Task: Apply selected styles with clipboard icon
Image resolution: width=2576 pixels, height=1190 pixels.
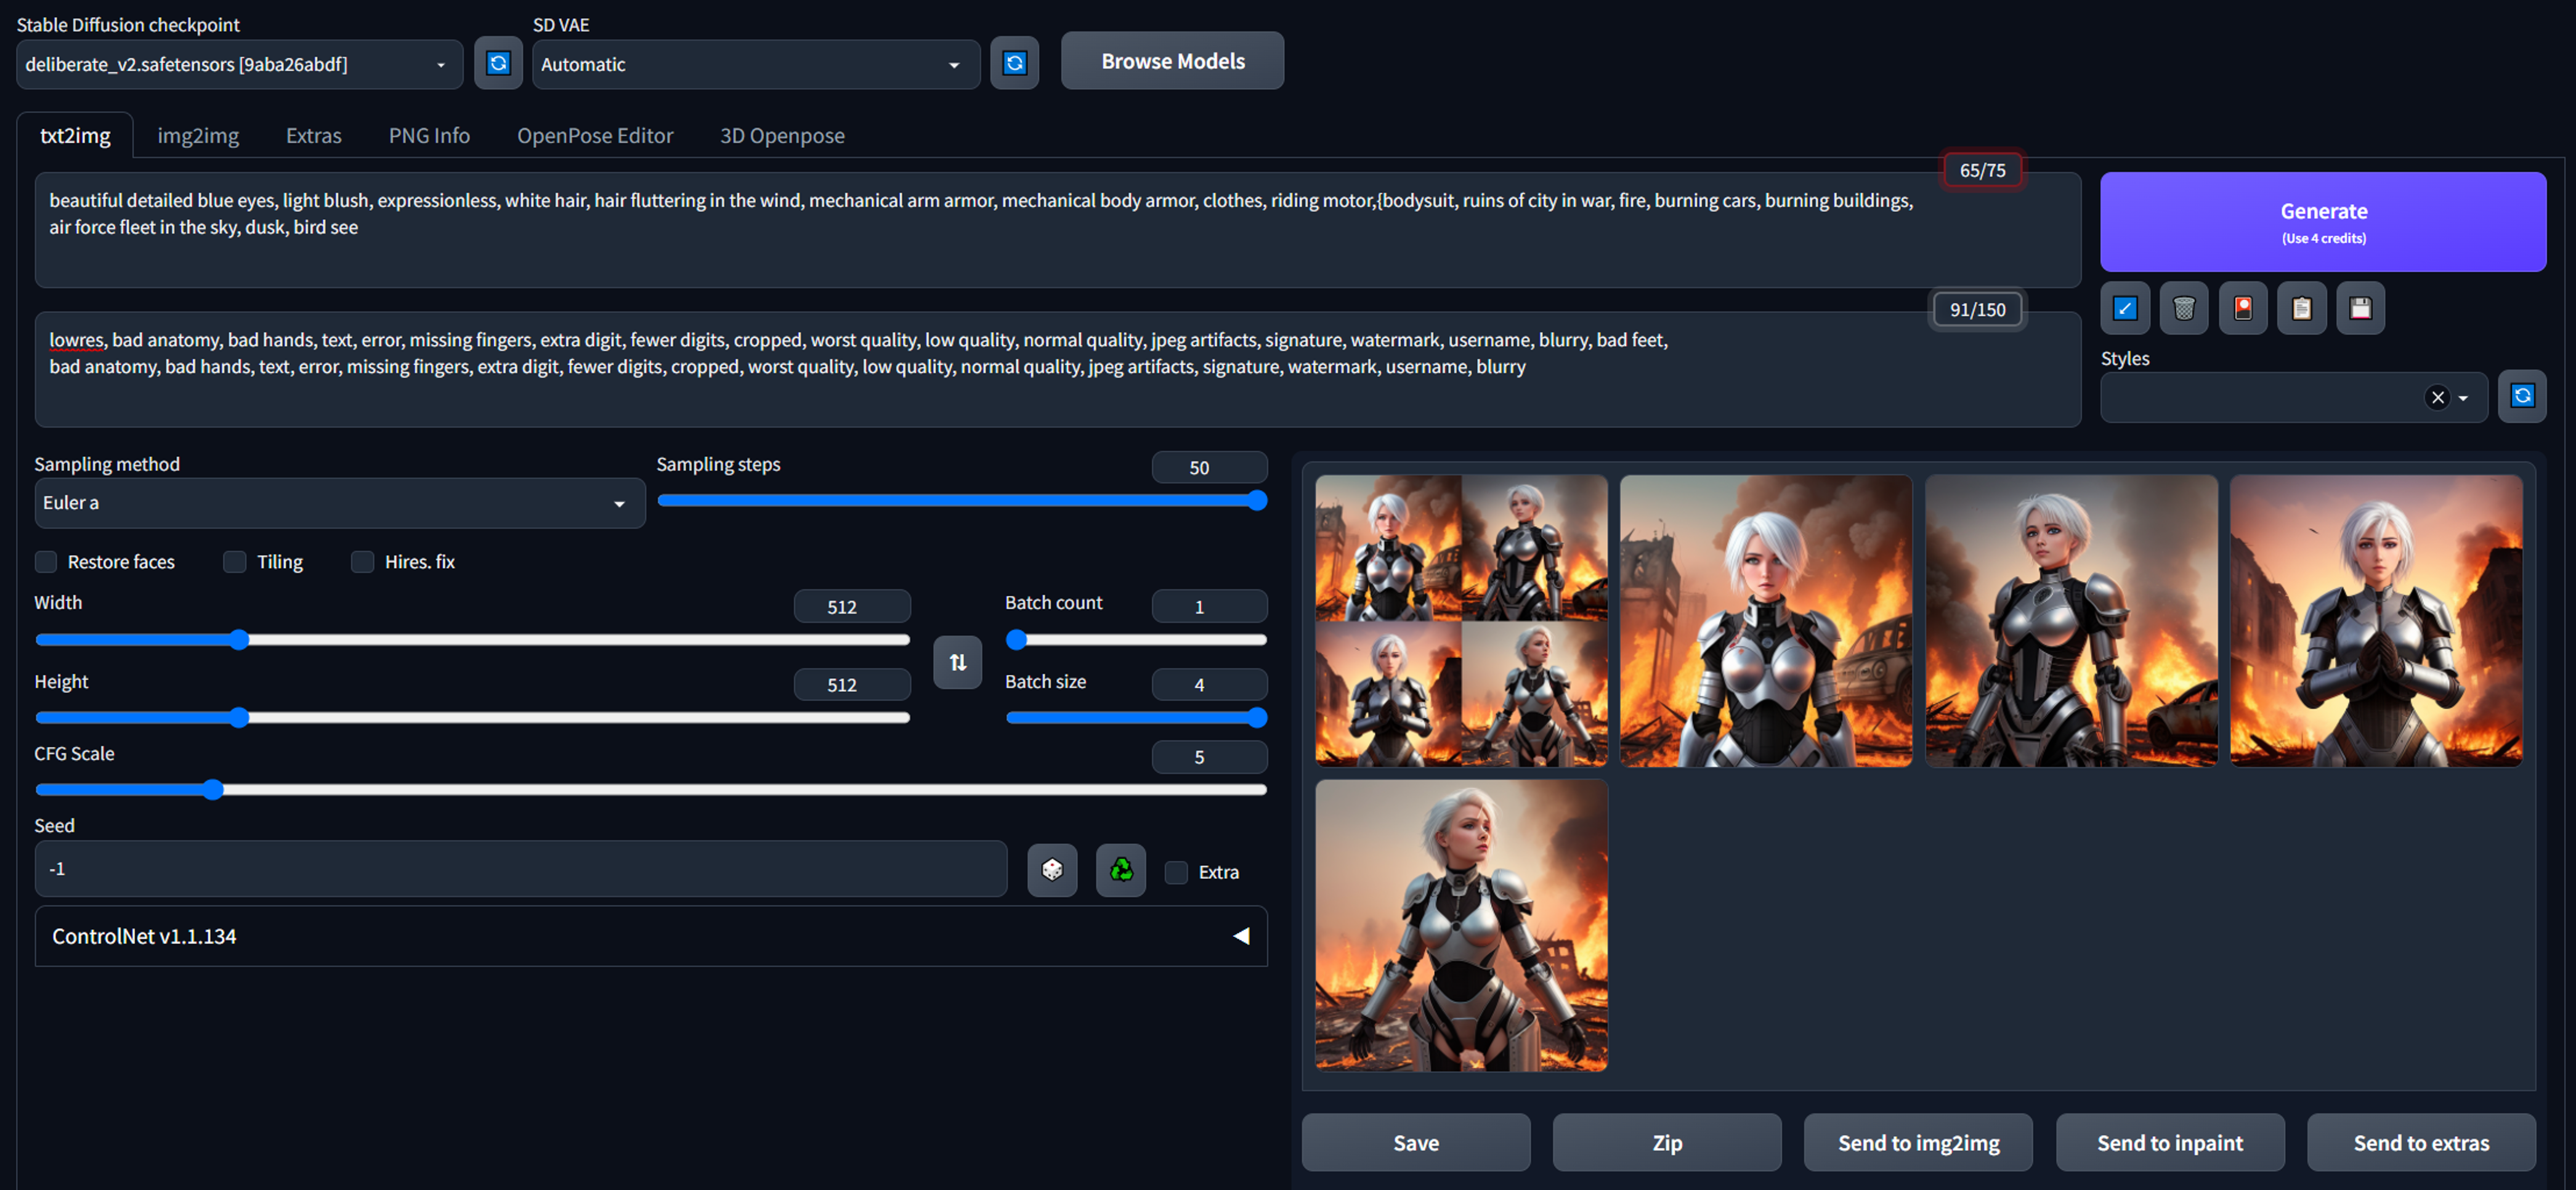Action: point(2302,308)
